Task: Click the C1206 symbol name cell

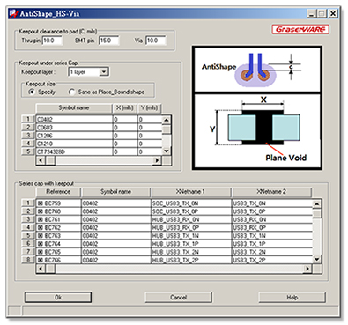Action: click(74, 136)
